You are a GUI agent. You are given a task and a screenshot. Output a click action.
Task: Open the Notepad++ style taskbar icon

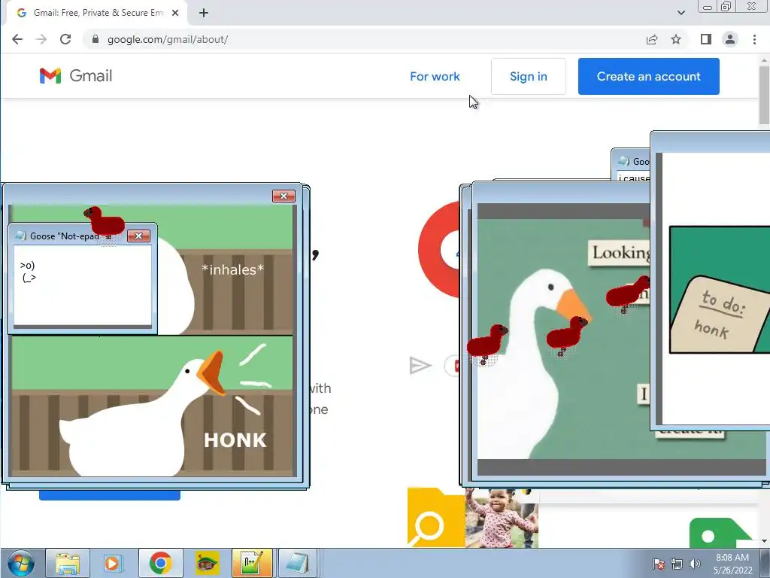pyautogui.click(x=251, y=563)
